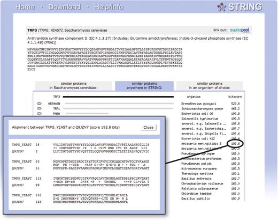Click the icon next to AER446W row
The width and height of the screenshot is (278, 221).
[x=40, y=104]
